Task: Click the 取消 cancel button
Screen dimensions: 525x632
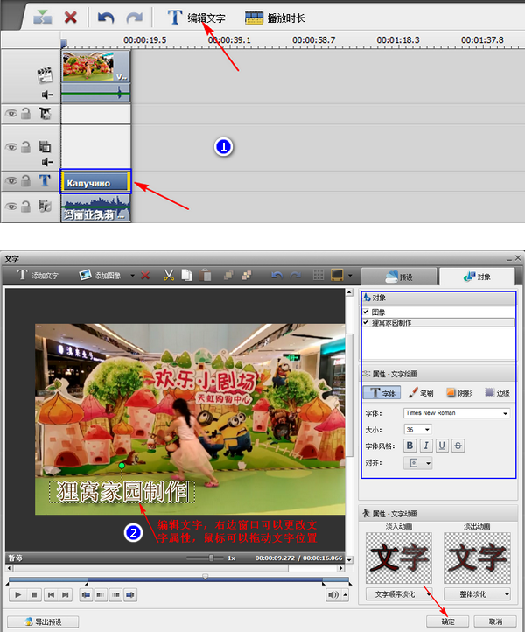Action: click(495, 621)
